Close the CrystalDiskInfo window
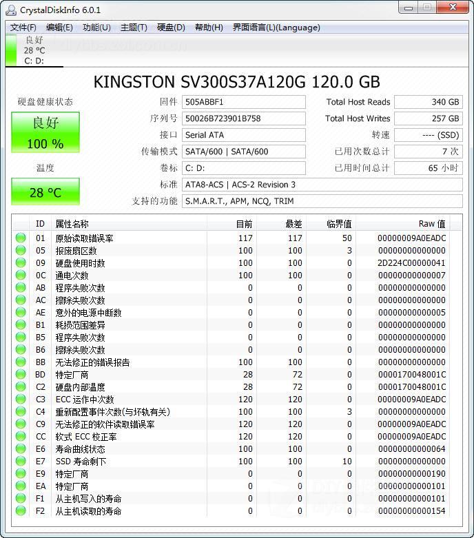The image size is (474, 538). point(453,8)
